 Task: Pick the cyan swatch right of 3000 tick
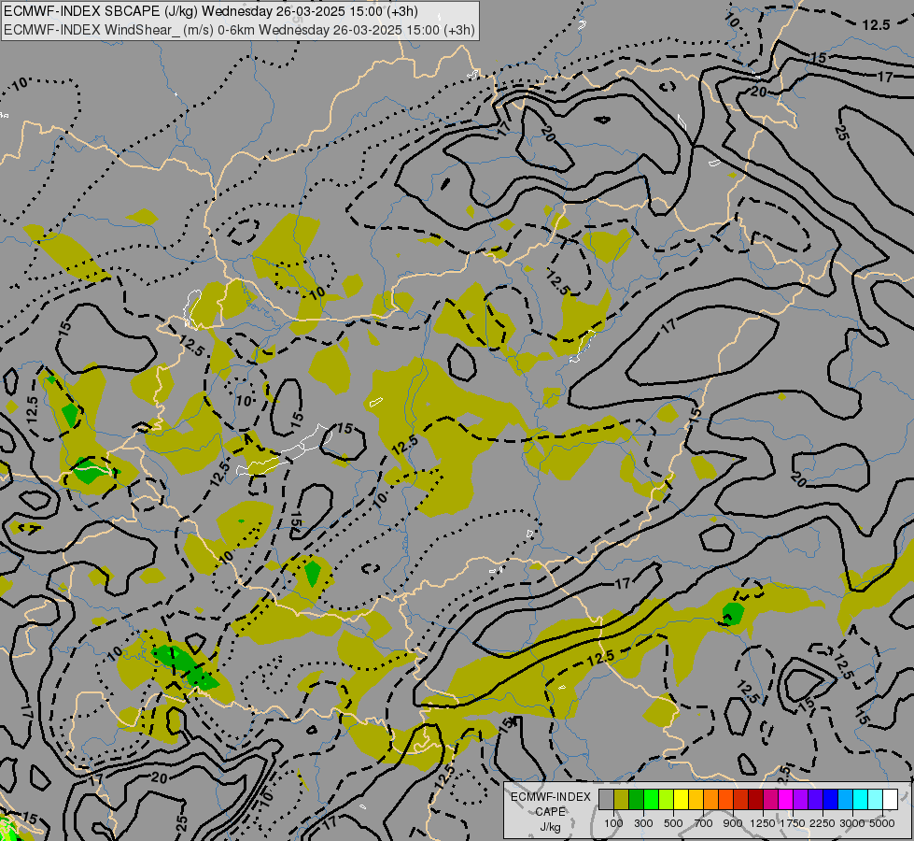tap(861, 799)
